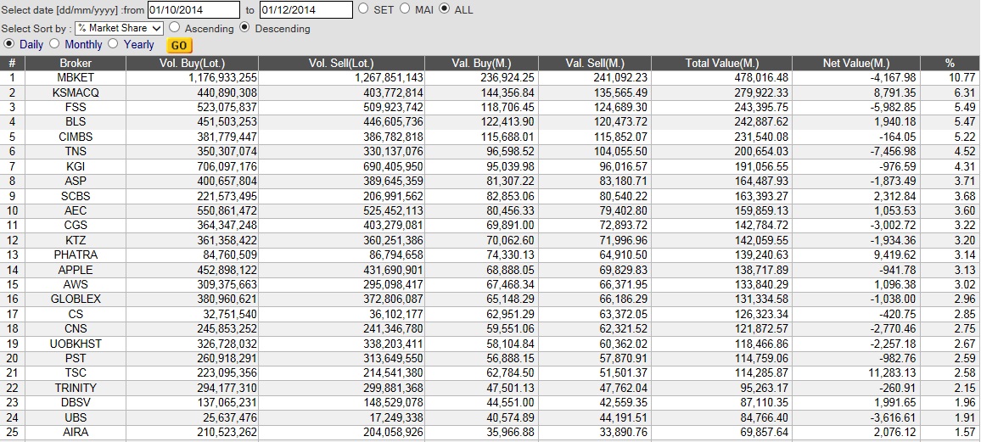Click broker name CS
This screenshot has width=981, height=442.
76,314
